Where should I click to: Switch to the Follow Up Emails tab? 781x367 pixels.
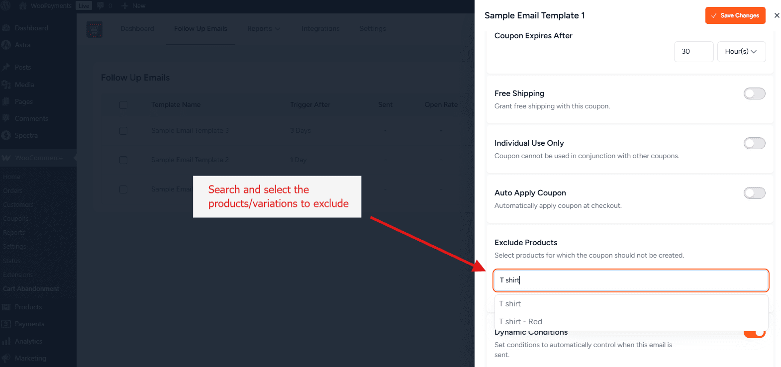(x=200, y=29)
